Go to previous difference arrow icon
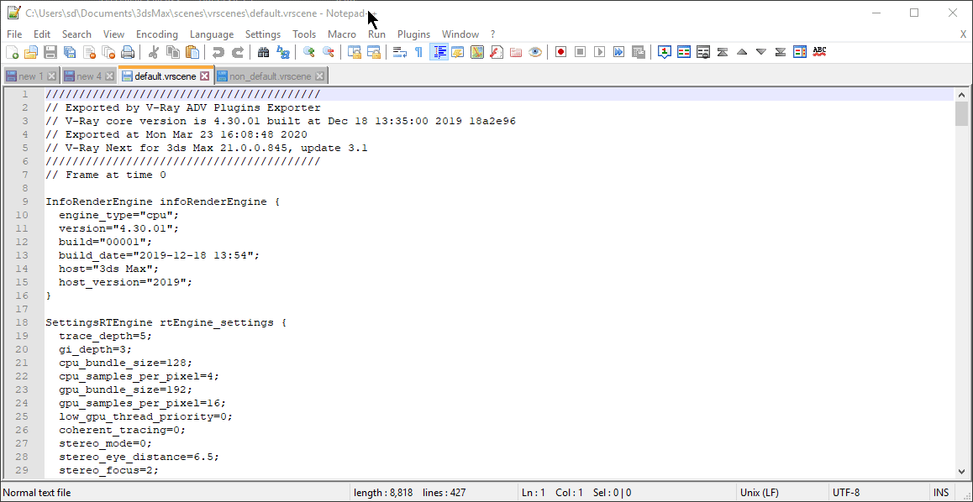This screenshot has width=973, height=502. point(742,52)
